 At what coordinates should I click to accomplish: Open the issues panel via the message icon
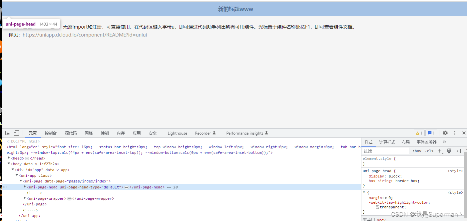coord(431,133)
